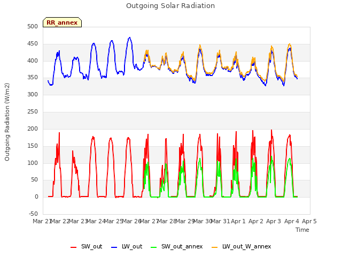
Task: Click the 500 y-axis tick label
Action: coord(33,27)
